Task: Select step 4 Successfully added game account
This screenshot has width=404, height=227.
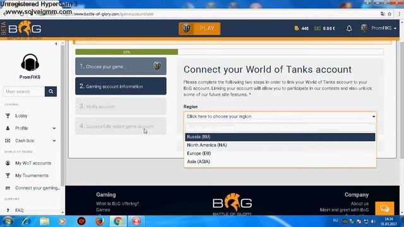Action: click(121, 126)
